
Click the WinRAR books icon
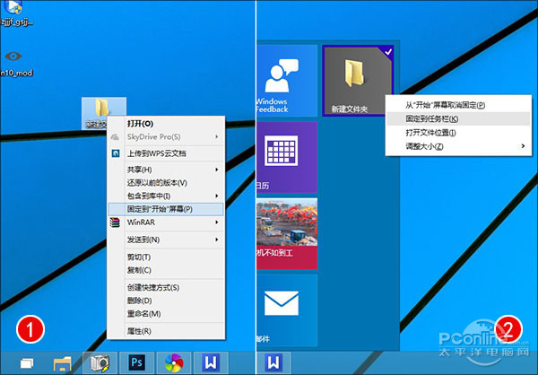coord(116,222)
